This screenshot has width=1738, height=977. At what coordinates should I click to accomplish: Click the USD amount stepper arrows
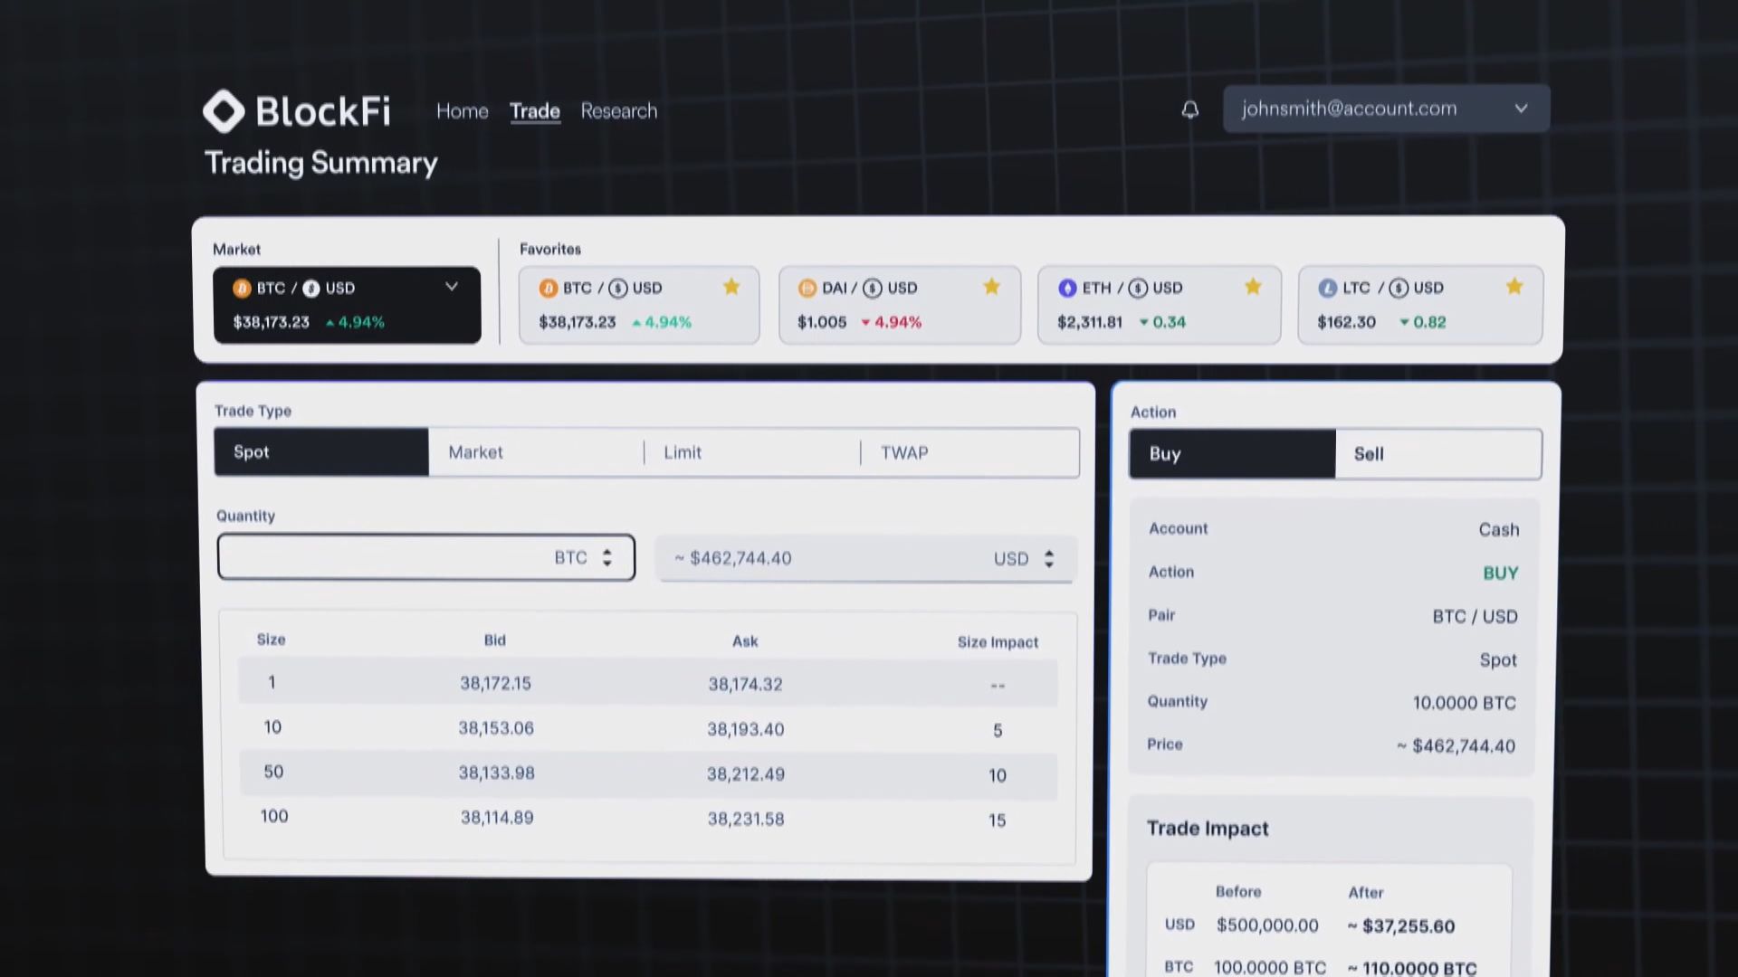coord(1048,558)
